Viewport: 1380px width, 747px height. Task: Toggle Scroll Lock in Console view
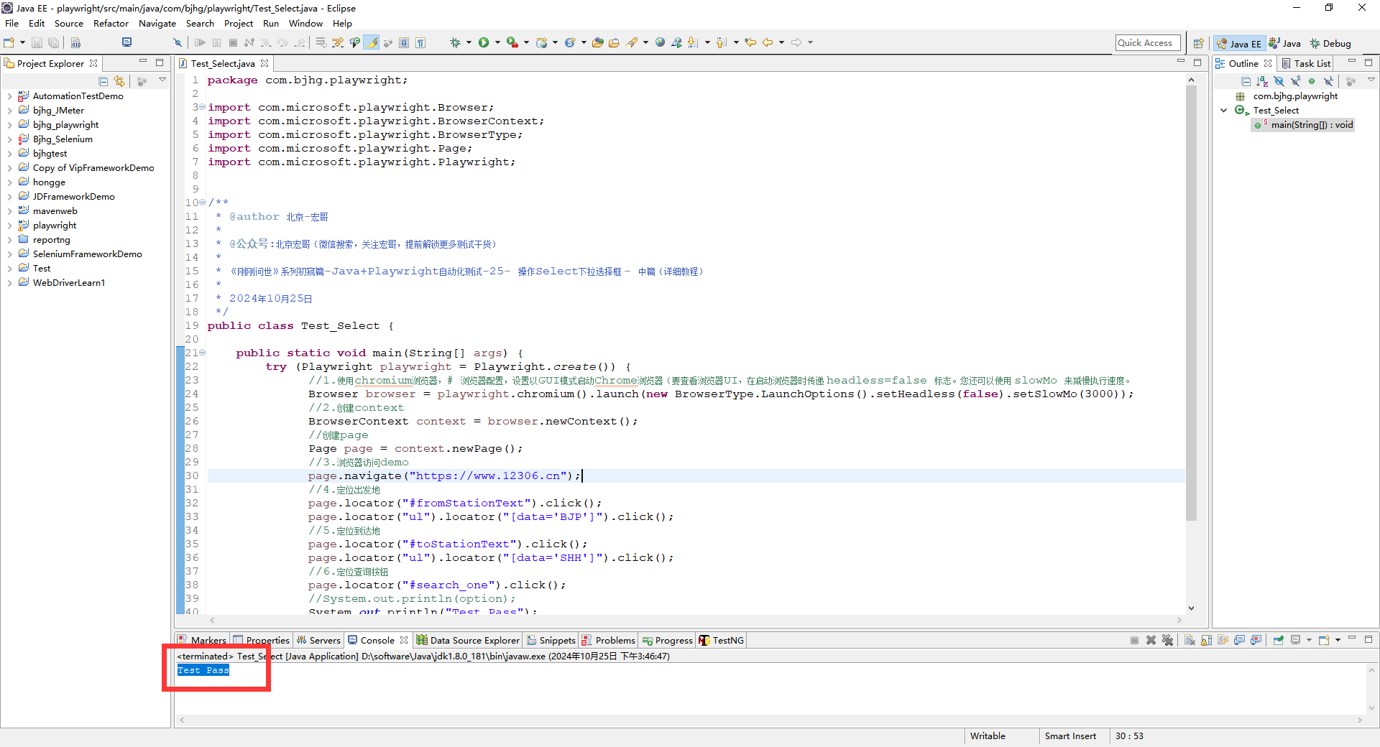tap(1206, 640)
